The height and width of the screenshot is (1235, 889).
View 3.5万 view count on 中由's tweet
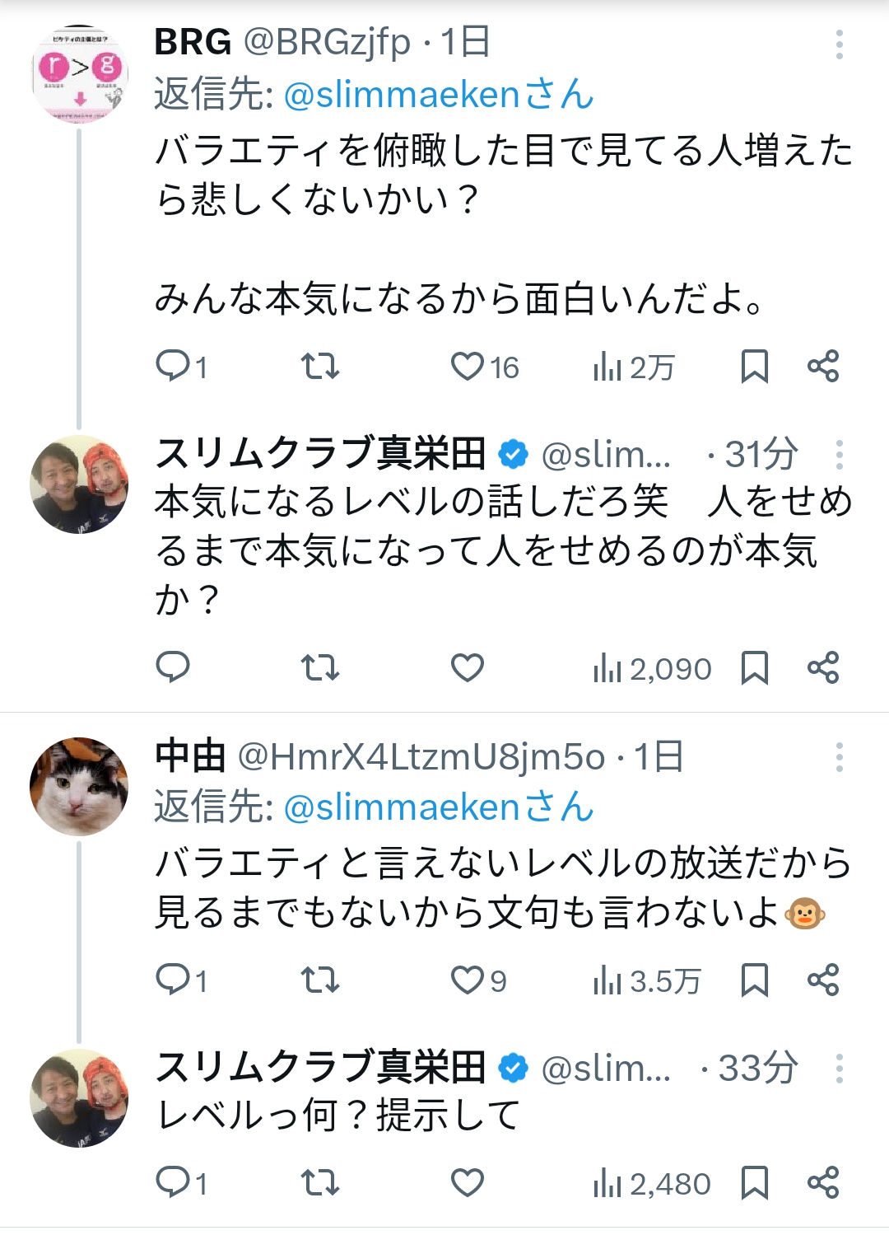point(646,980)
